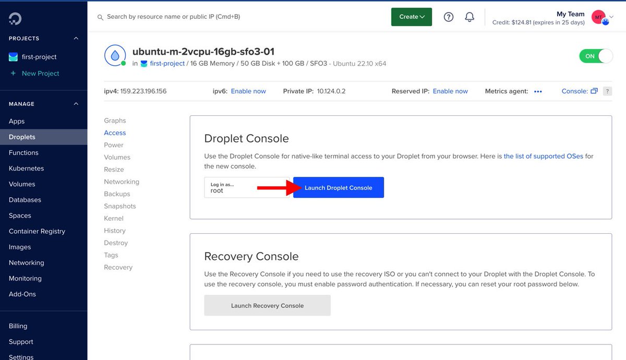Click the My Team avatar
626x360 pixels.
click(x=598, y=17)
